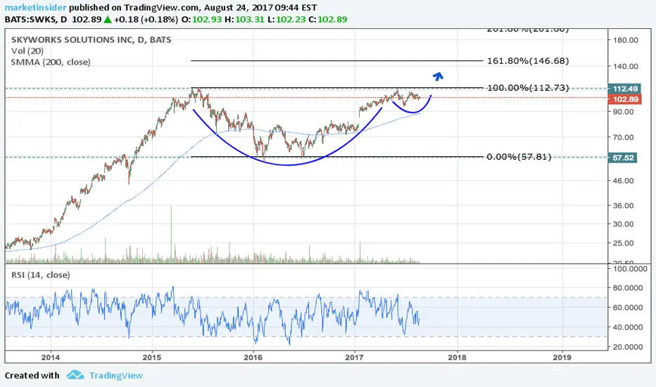Click the red 102.89 current price tag
The height and width of the screenshot is (387, 656).
624,99
